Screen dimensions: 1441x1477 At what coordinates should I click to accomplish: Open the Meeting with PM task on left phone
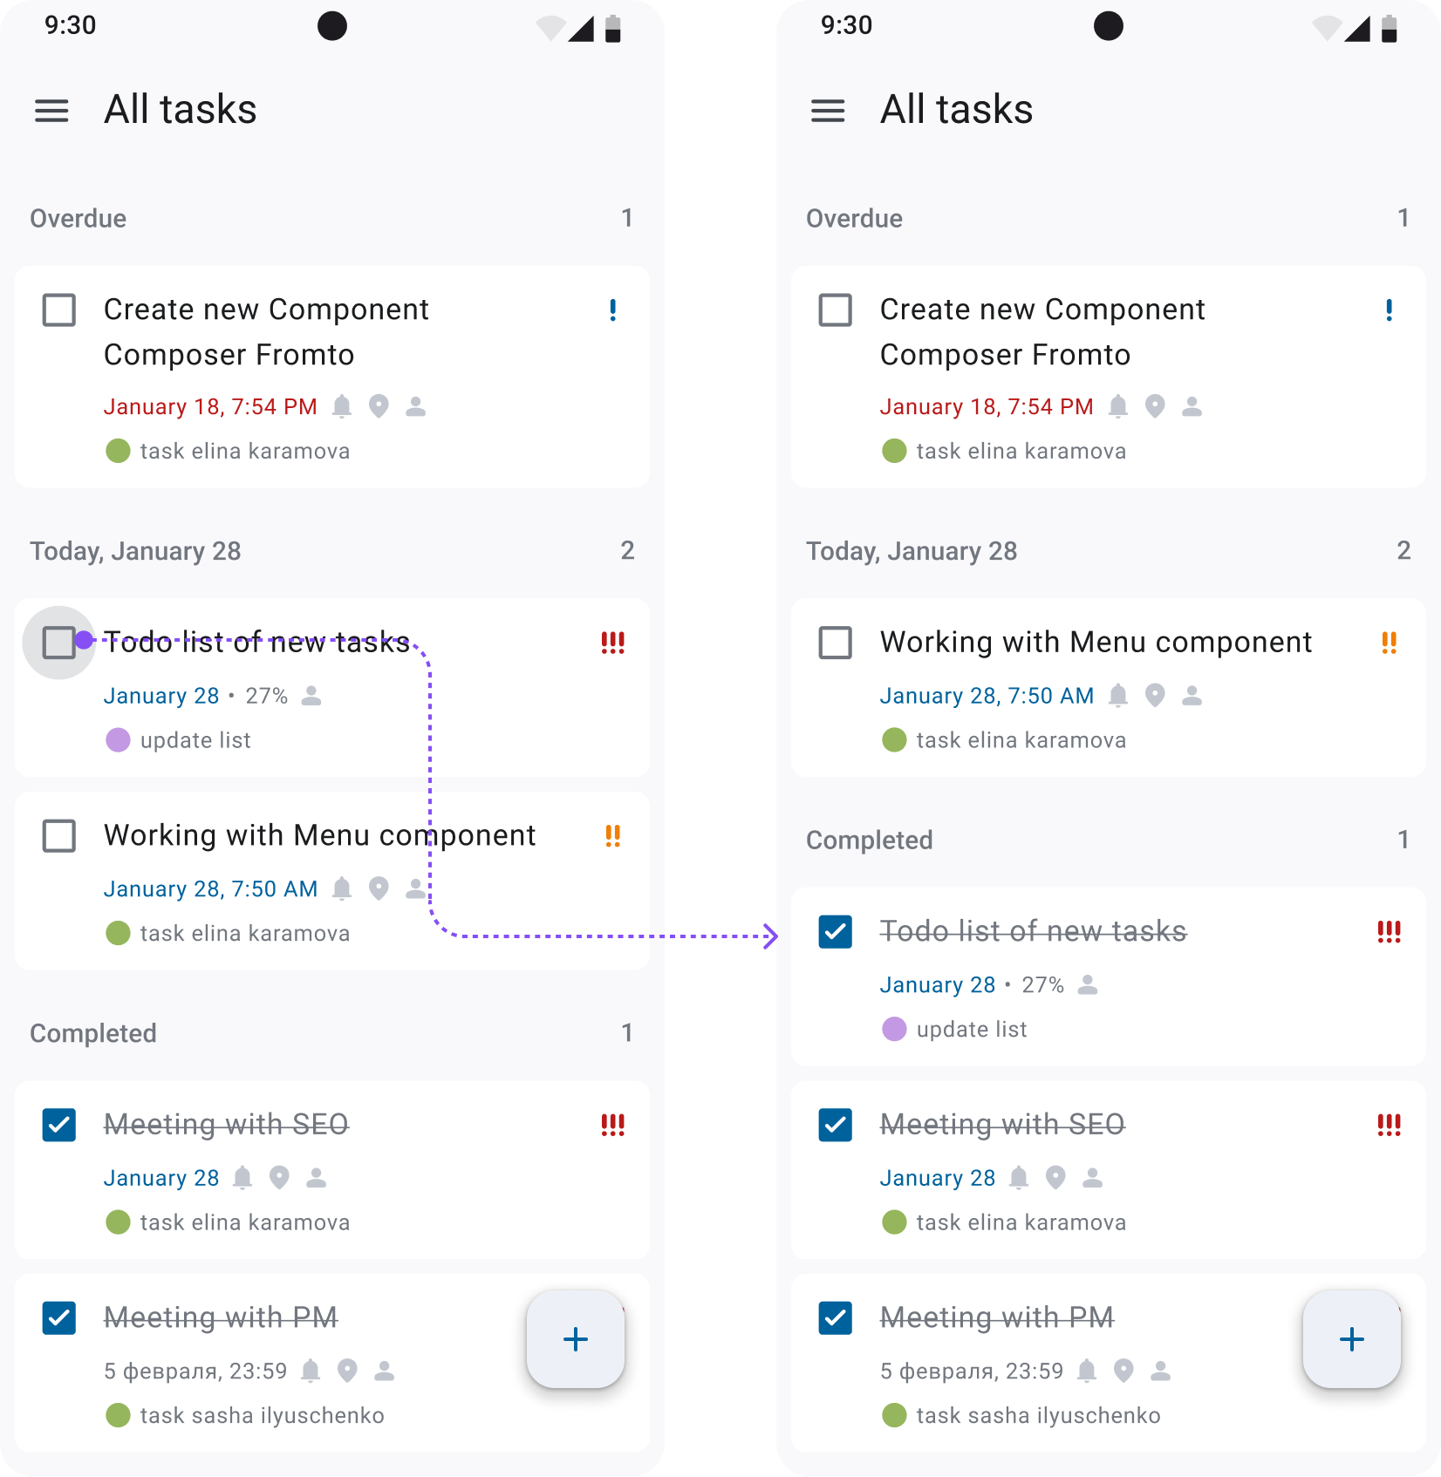221,1317
